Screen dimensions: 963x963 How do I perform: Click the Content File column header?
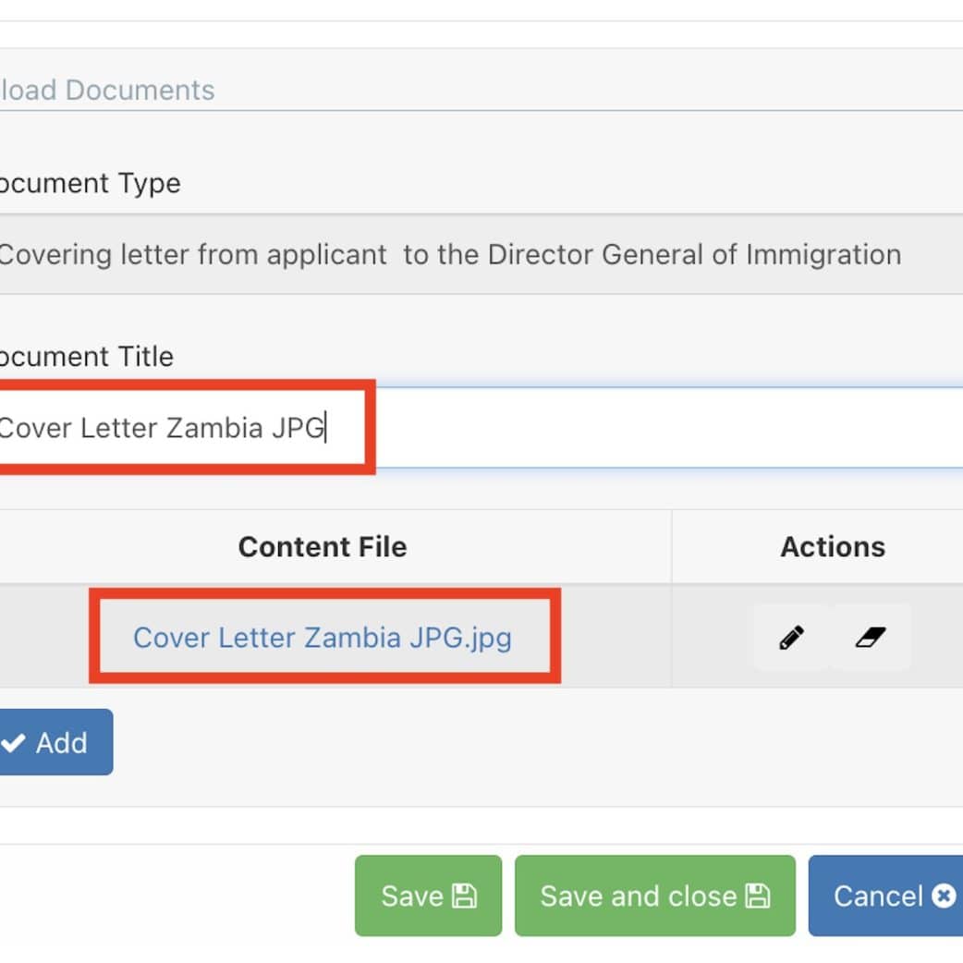(x=323, y=547)
